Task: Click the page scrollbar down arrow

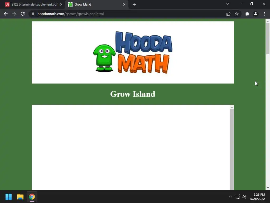Action: pyautogui.click(x=268, y=188)
